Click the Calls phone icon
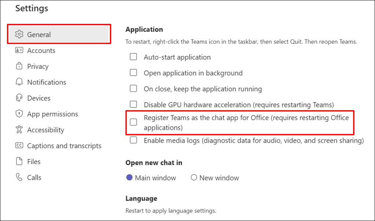375x221 pixels. pyautogui.click(x=19, y=177)
